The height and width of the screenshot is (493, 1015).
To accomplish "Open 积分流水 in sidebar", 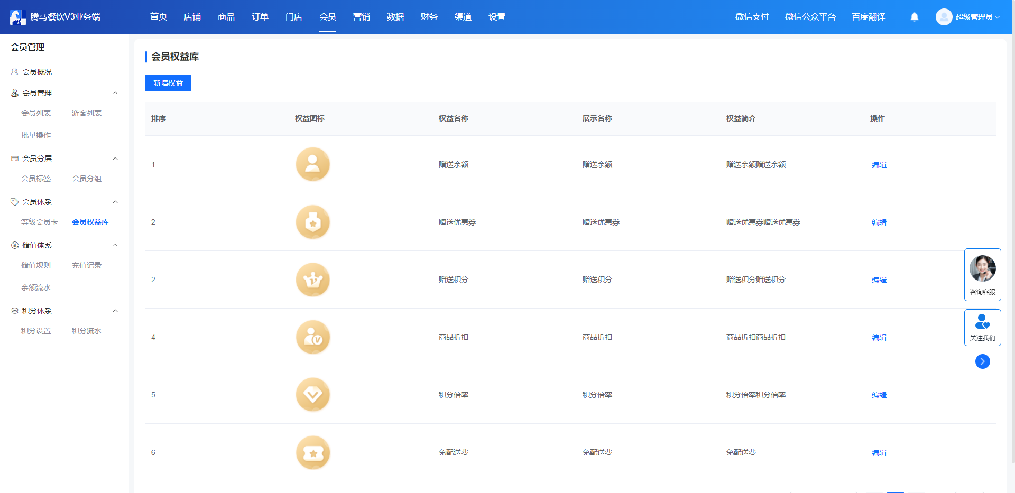I will click(x=87, y=331).
